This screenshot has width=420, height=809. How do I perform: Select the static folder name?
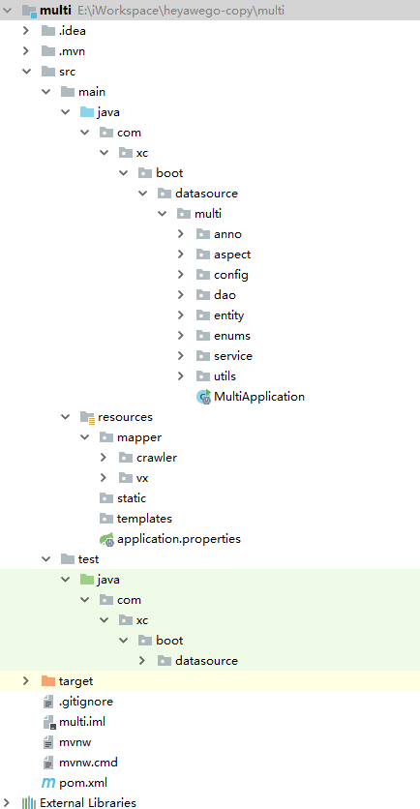coord(132,498)
